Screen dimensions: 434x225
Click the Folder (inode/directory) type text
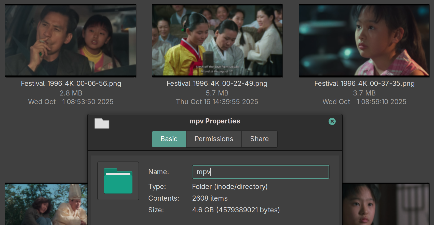tap(230, 187)
